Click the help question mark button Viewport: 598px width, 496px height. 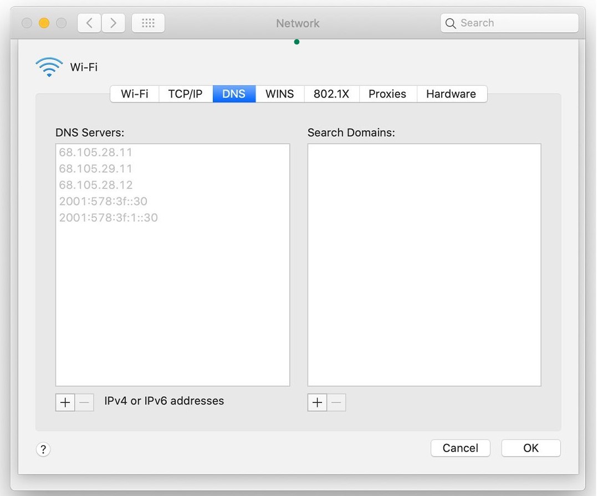pos(43,449)
